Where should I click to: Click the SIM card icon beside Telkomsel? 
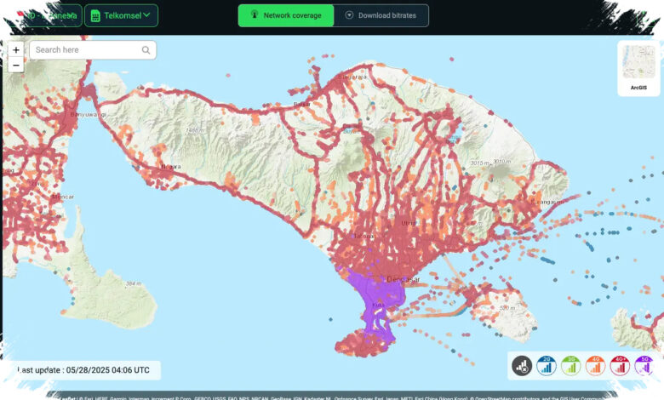coord(95,15)
